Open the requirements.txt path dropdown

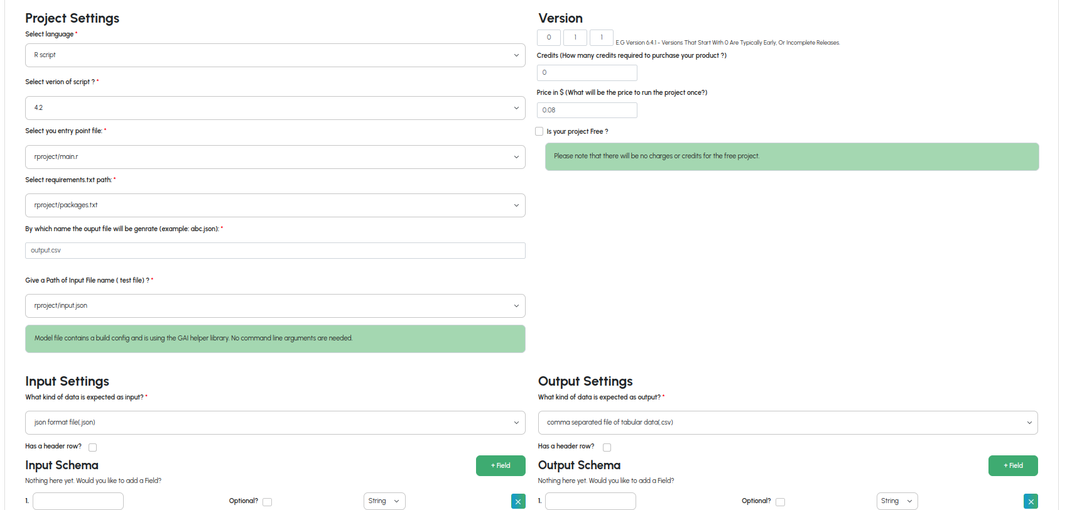[x=275, y=205]
